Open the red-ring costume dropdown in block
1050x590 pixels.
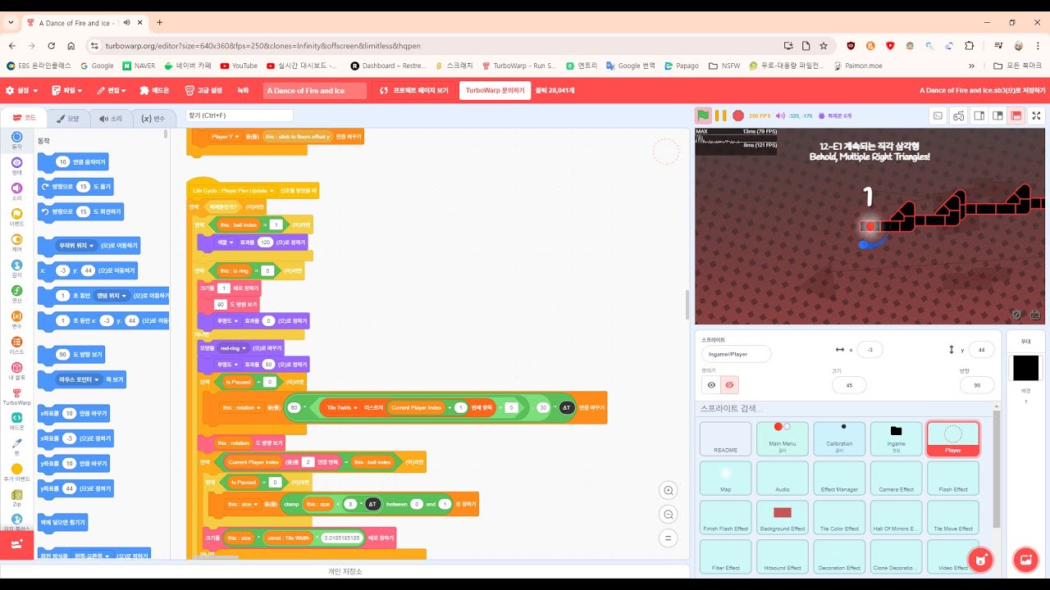tap(232, 347)
